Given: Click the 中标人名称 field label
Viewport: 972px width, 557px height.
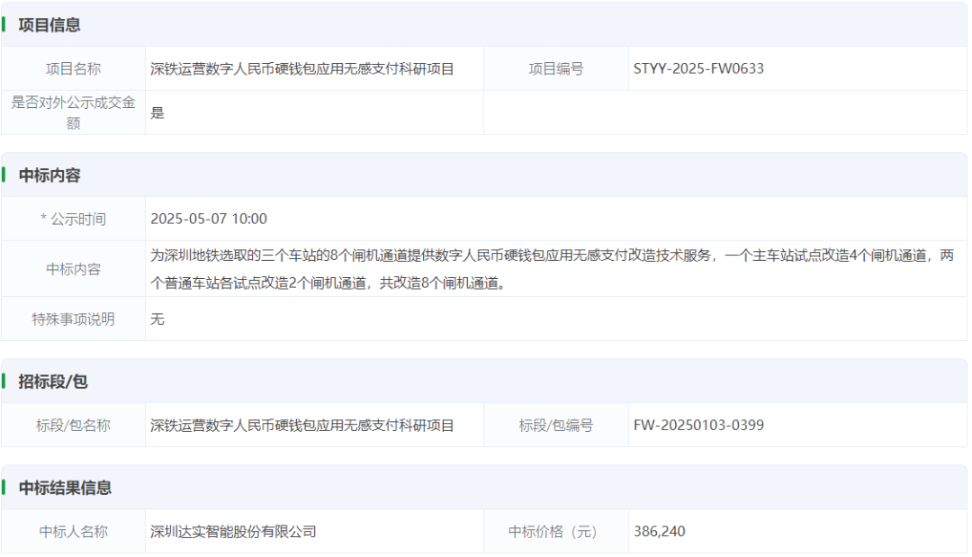Looking at the screenshot, I should coord(73,532).
